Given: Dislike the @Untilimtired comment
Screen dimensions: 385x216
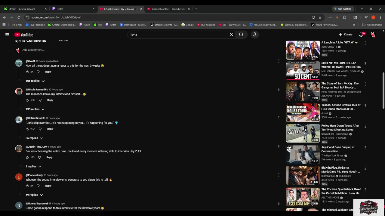Looking at the screenshot, I should (40, 129).
